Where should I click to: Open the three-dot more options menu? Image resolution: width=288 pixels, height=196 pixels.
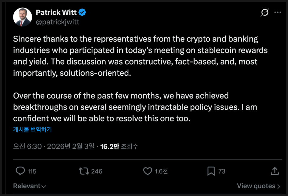click(278, 12)
